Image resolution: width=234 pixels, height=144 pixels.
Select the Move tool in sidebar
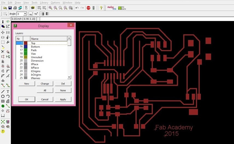[3, 32]
